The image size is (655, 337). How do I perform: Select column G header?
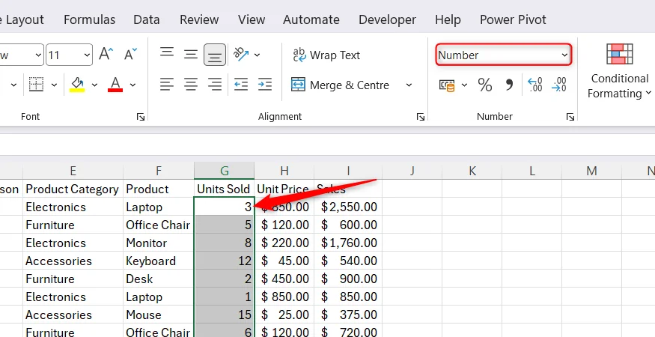(x=225, y=171)
